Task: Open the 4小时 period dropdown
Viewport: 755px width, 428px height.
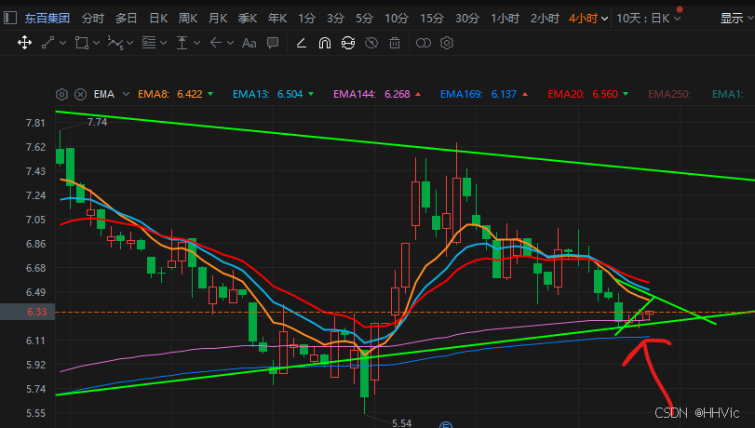Action: pos(605,19)
